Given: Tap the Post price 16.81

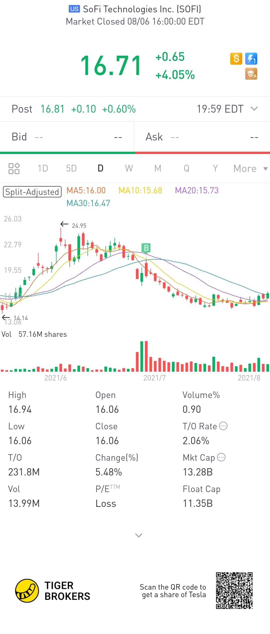Looking at the screenshot, I should click(x=52, y=109).
